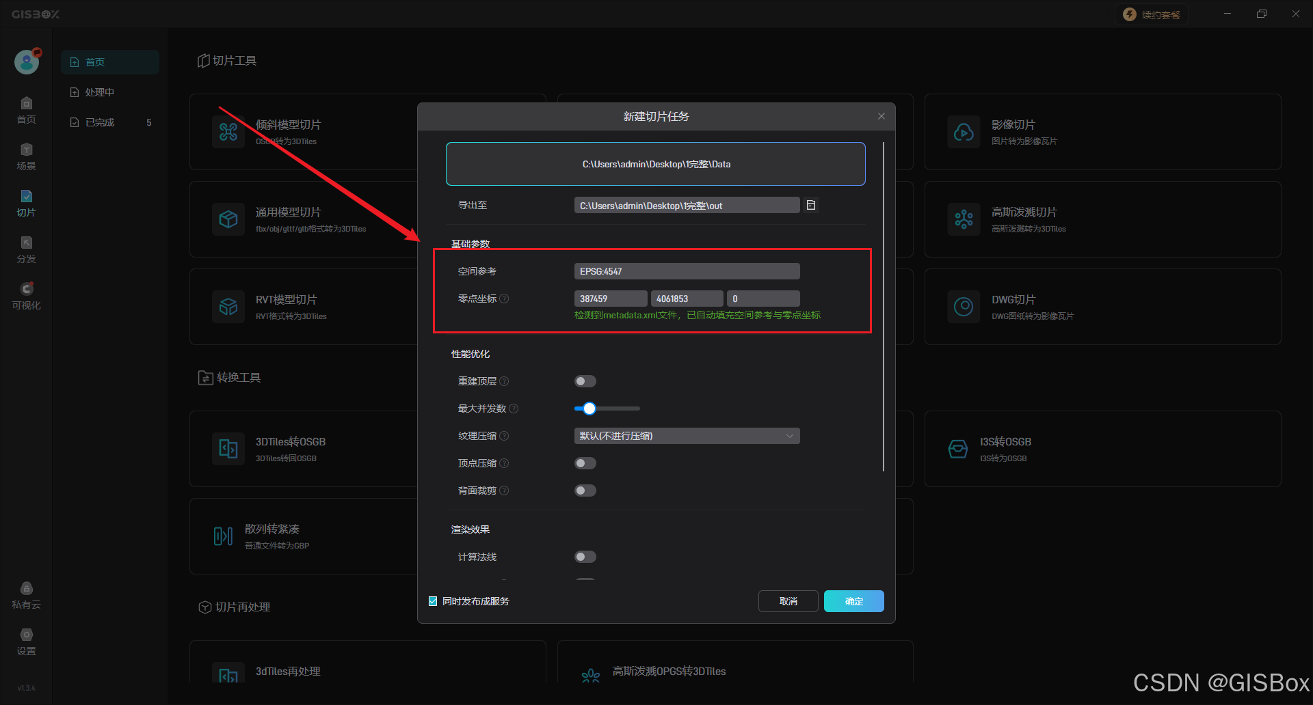Close the 新建切片任务 dialog
1313x705 pixels.
[x=881, y=116]
